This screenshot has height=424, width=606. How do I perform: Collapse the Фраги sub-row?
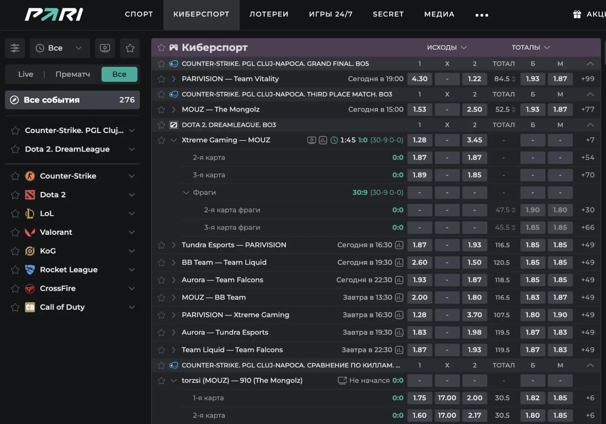click(186, 192)
